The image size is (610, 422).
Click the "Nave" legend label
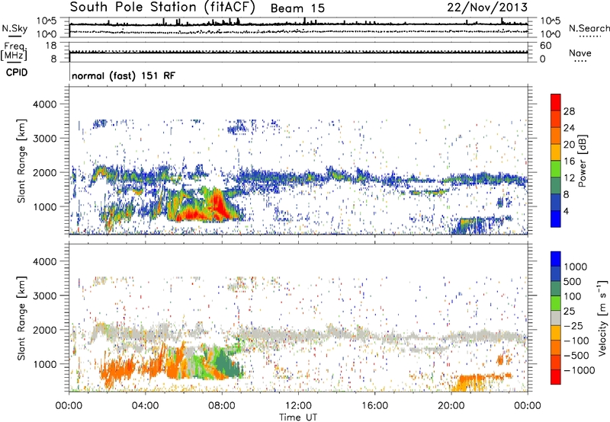click(x=579, y=53)
